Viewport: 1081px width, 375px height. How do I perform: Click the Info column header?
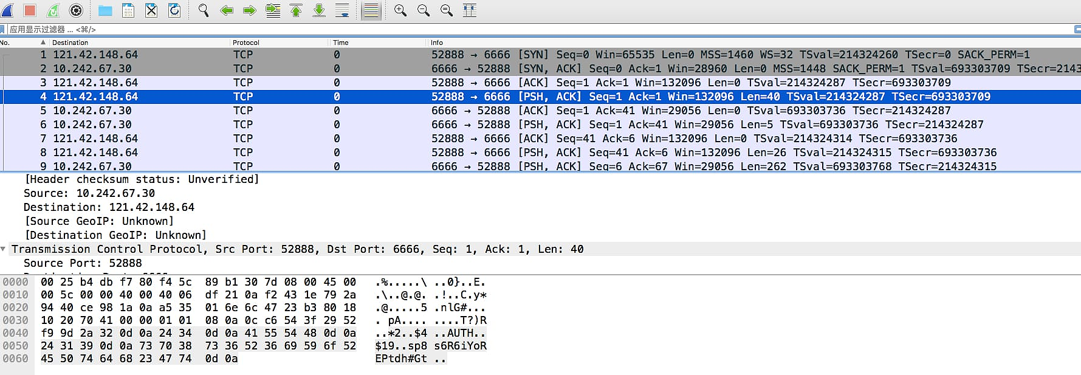pyautogui.click(x=437, y=43)
